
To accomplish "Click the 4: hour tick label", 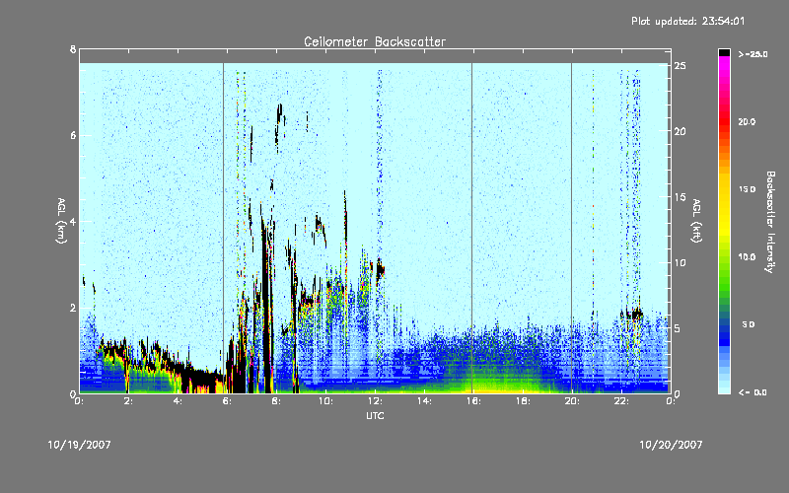I will tap(178, 401).
